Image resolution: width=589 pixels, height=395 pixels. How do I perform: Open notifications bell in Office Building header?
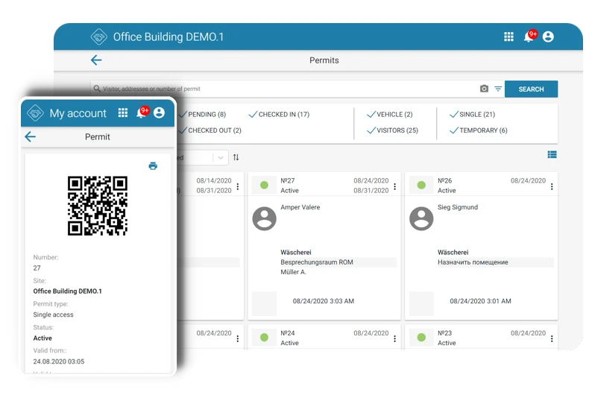(529, 37)
